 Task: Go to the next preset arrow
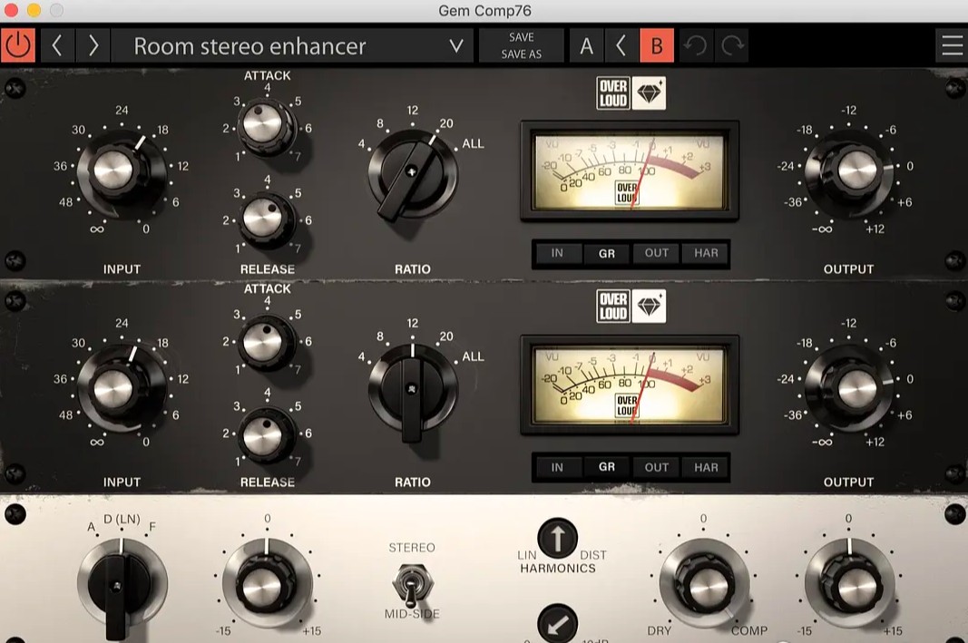(x=92, y=45)
